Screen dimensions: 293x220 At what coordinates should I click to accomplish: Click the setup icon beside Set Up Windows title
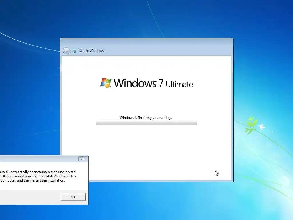tap(74, 51)
